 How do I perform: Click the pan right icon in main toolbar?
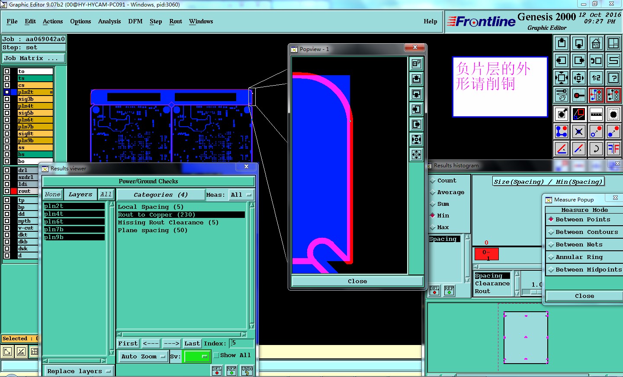point(579,61)
